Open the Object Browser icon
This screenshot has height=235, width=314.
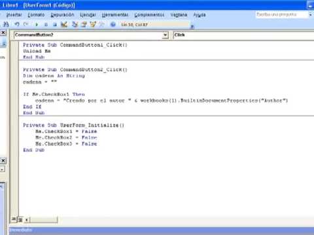93,24
